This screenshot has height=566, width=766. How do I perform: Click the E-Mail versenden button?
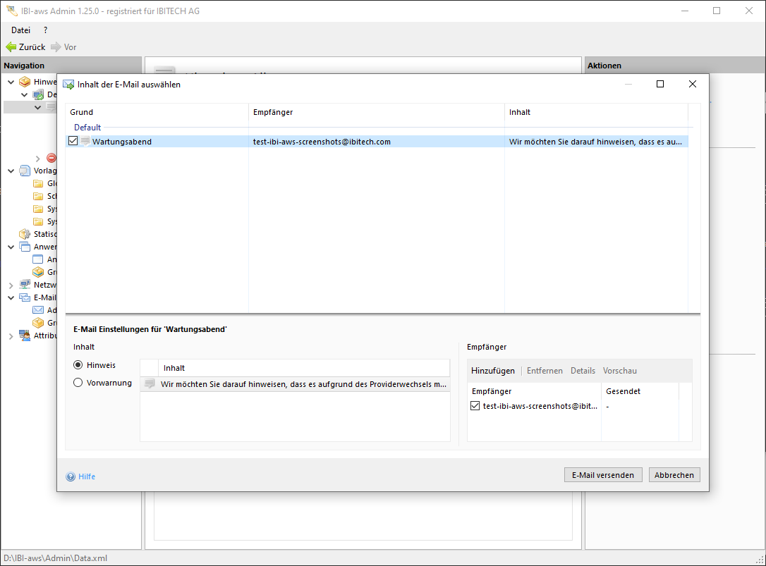point(603,475)
